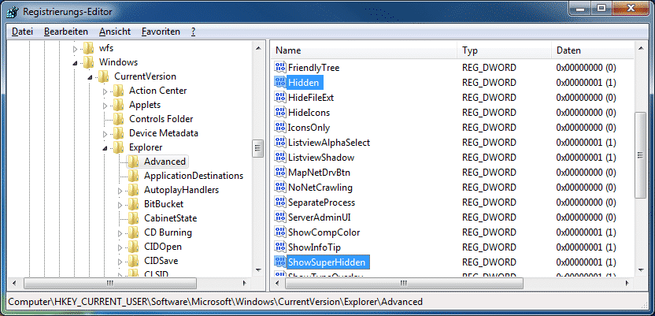Click the HideFileExt data value 0x00000000
The width and height of the screenshot is (655, 316).
586,98
